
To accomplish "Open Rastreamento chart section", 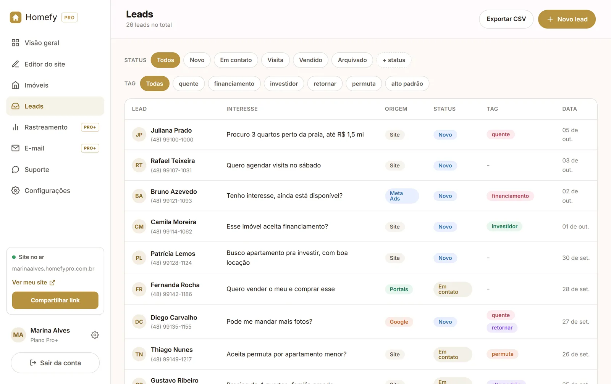I will point(55,127).
